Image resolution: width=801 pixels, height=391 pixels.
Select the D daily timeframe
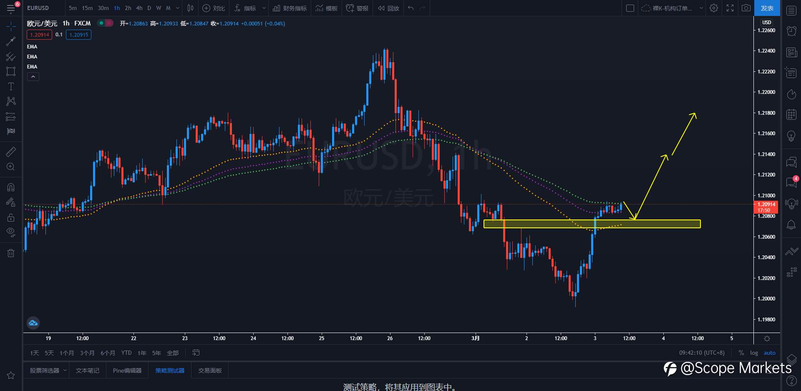click(149, 8)
